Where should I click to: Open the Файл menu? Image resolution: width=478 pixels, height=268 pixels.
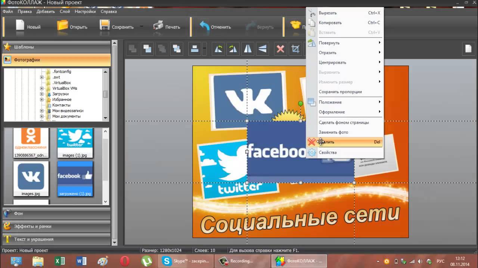[8, 12]
